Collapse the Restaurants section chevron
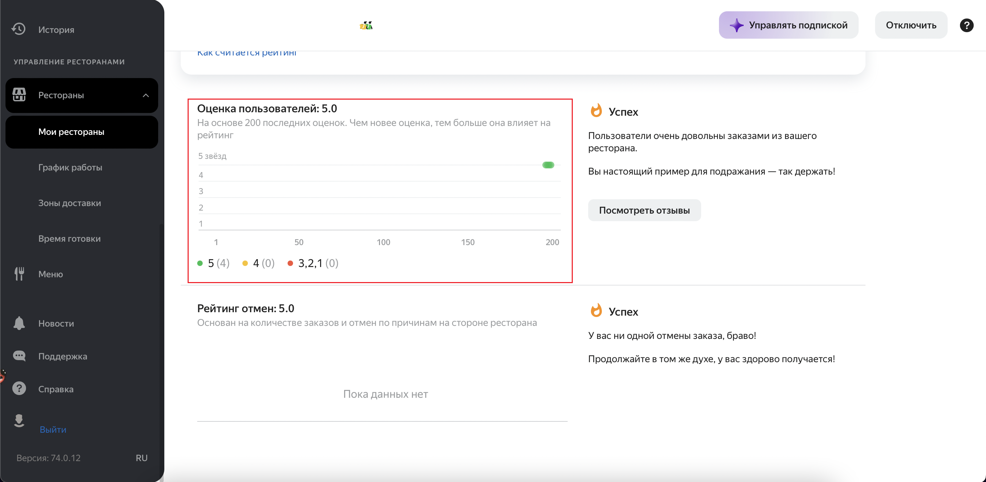Image resolution: width=986 pixels, height=482 pixels. [x=146, y=95]
